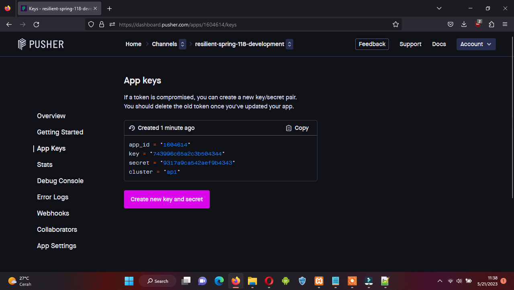
Task: Click the resilient-spring-118-development breadcrumb
Action: pos(240,44)
